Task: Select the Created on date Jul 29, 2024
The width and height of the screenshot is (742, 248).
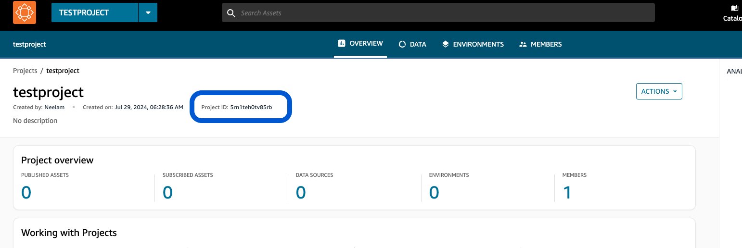Action: pos(133,107)
